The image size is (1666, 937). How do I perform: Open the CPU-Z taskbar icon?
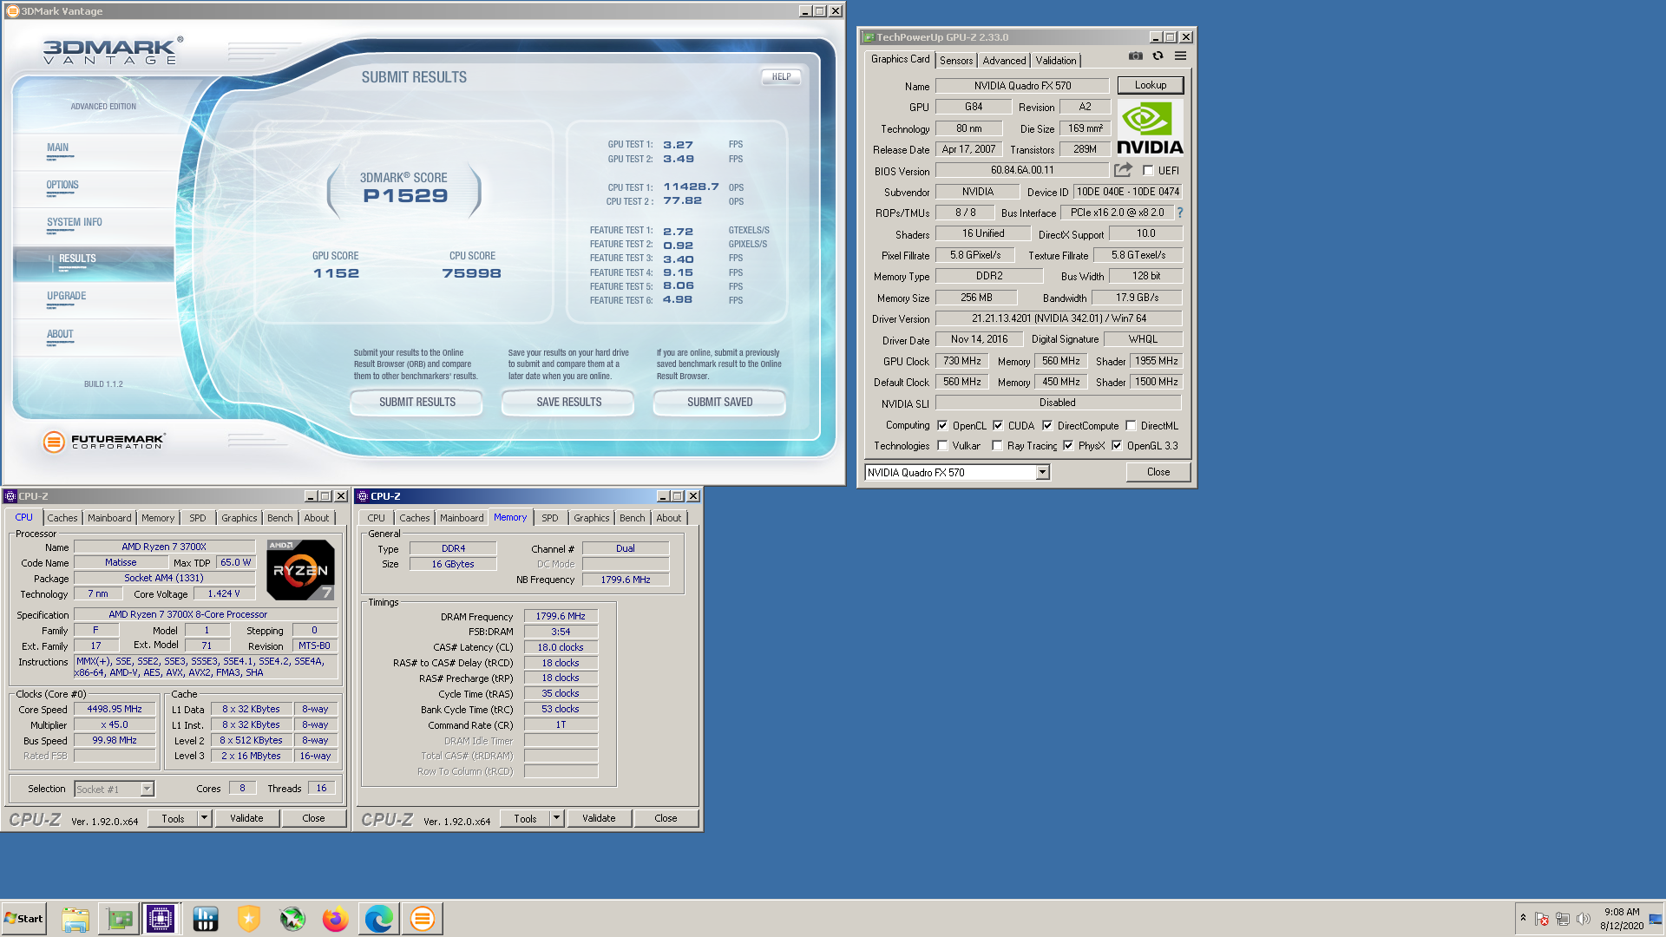[161, 919]
